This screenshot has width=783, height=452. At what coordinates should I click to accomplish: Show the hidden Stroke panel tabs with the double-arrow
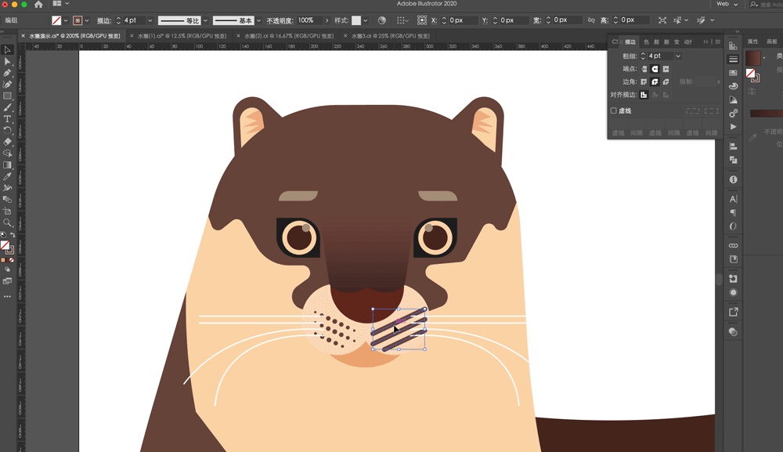tap(705, 42)
